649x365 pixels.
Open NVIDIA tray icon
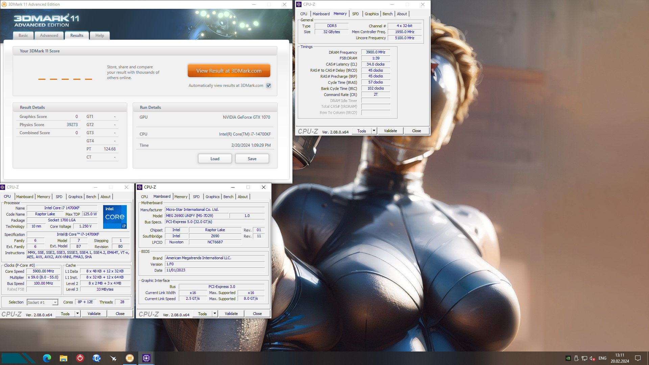click(x=568, y=358)
